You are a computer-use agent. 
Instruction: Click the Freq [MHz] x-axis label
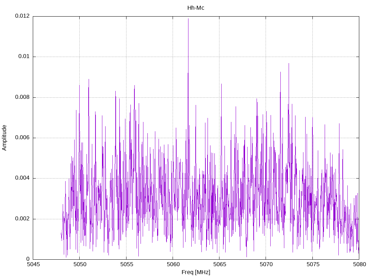coord(196,272)
